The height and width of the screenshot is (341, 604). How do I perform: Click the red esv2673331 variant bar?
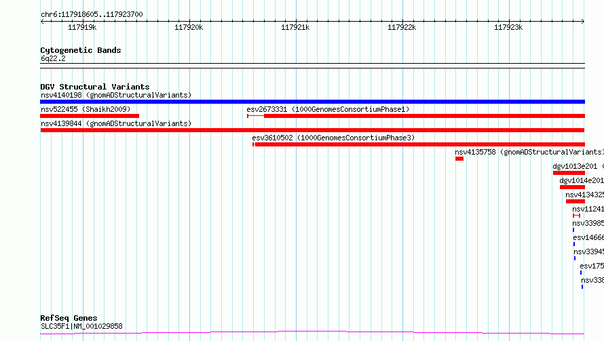(416, 116)
